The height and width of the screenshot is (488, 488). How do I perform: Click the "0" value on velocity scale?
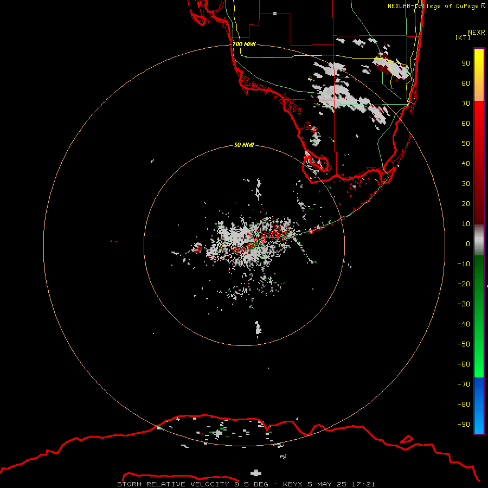pos(468,244)
